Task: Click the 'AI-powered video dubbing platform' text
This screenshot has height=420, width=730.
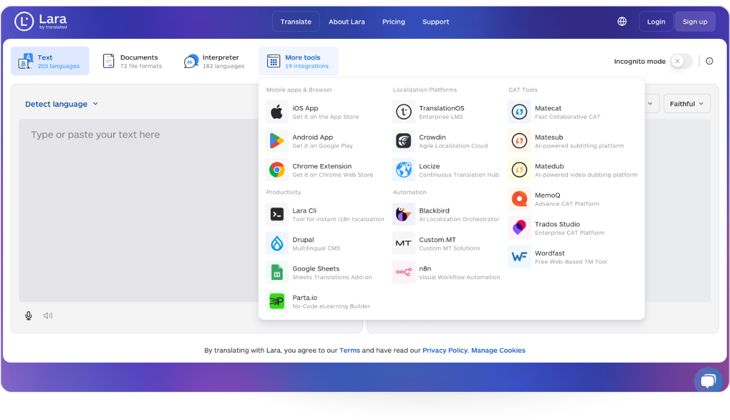Action: coord(586,175)
